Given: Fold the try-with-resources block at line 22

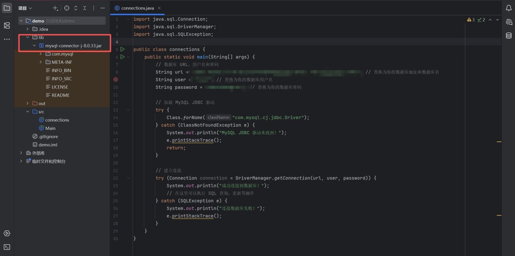Looking at the screenshot, I should tap(128, 178).
